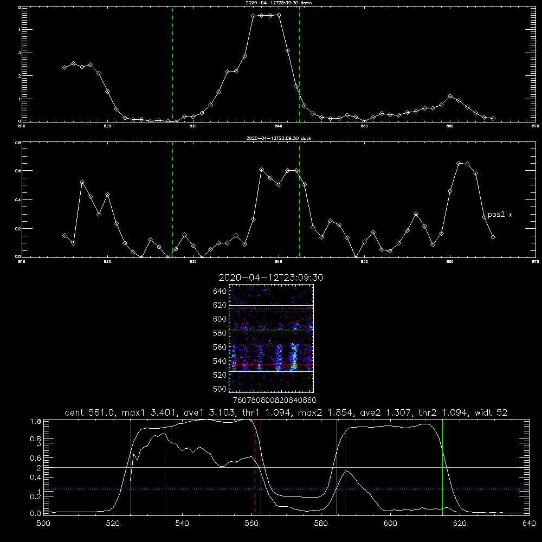Click the green vertical line near 563
Screen dimensions: 542x542
coord(261,467)
